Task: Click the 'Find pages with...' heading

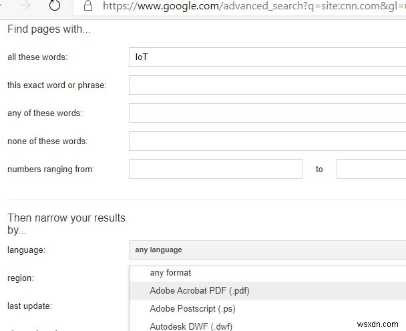Action: pos(49,29)
